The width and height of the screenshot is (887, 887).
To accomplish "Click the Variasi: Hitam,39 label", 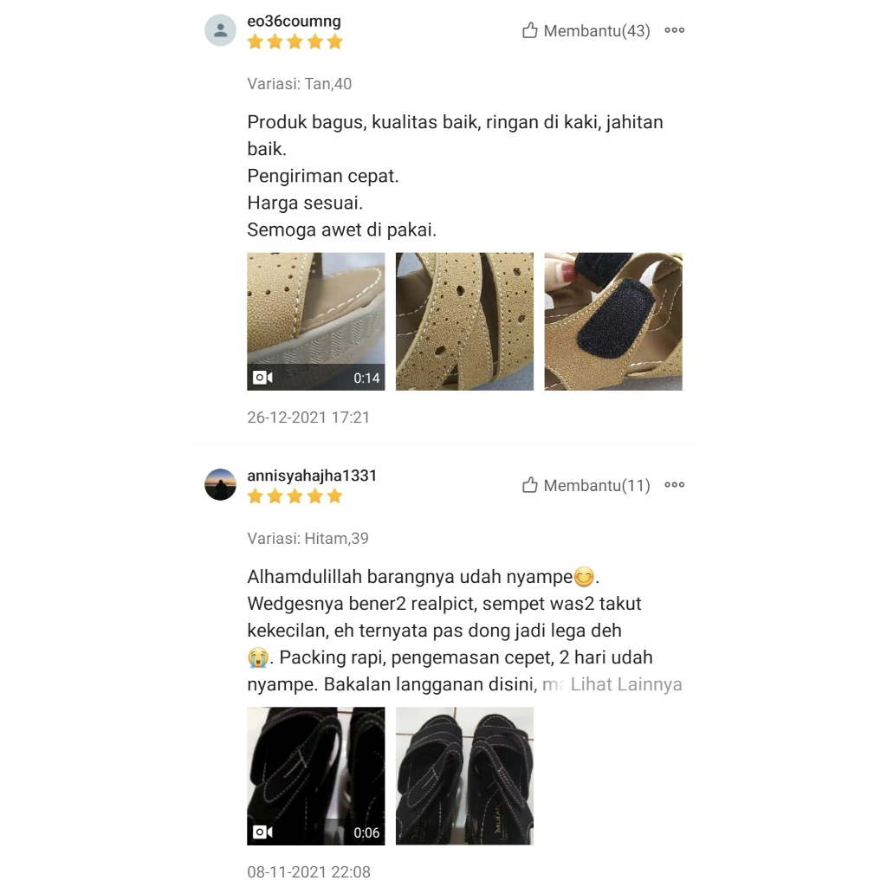I will tap(308, 539).
